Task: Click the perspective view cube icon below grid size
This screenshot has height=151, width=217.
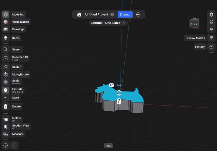Action: (x=211, y=29)
